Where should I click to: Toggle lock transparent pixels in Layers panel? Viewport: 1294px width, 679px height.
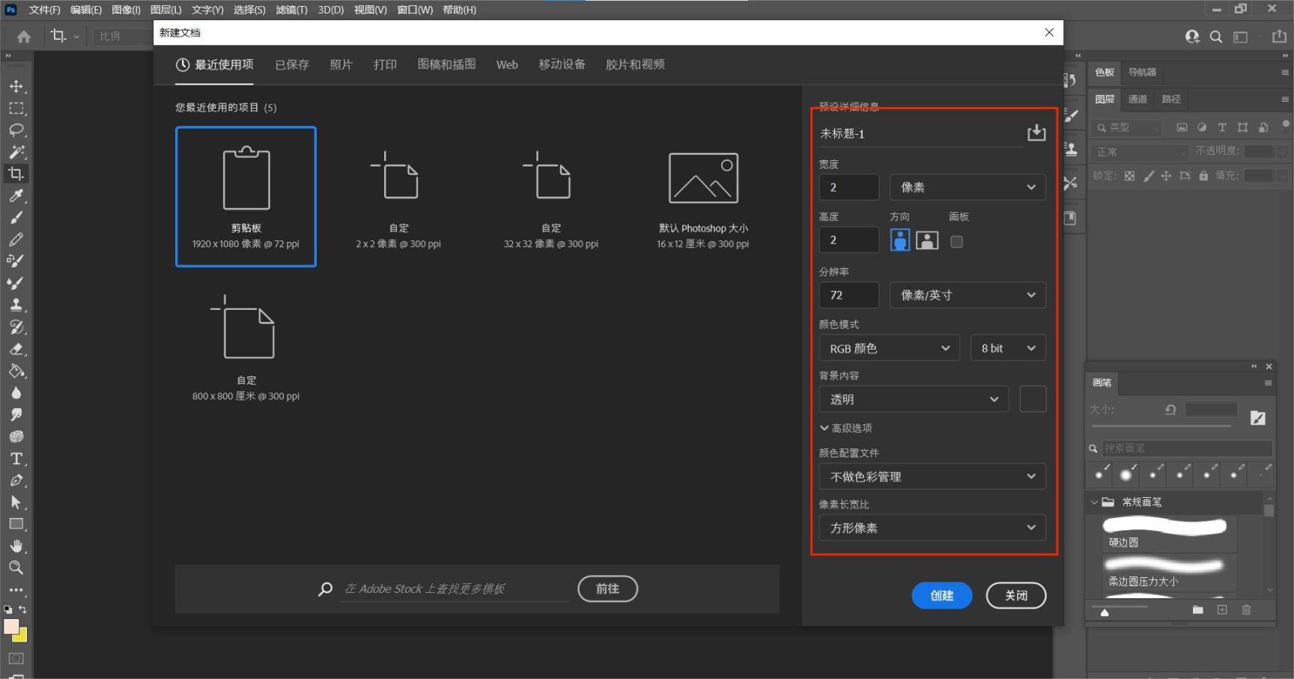point(1129,176)
